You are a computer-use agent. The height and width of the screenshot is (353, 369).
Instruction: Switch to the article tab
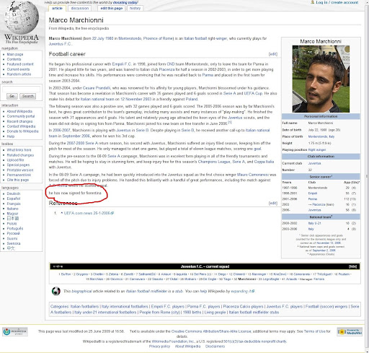point(57,8)
